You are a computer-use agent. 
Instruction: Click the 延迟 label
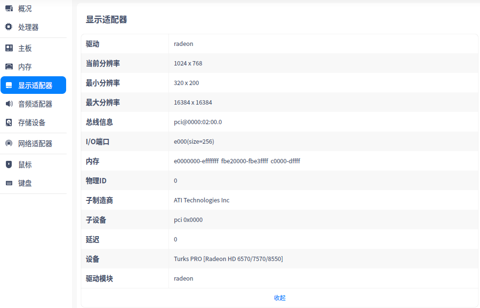point(93,239)
